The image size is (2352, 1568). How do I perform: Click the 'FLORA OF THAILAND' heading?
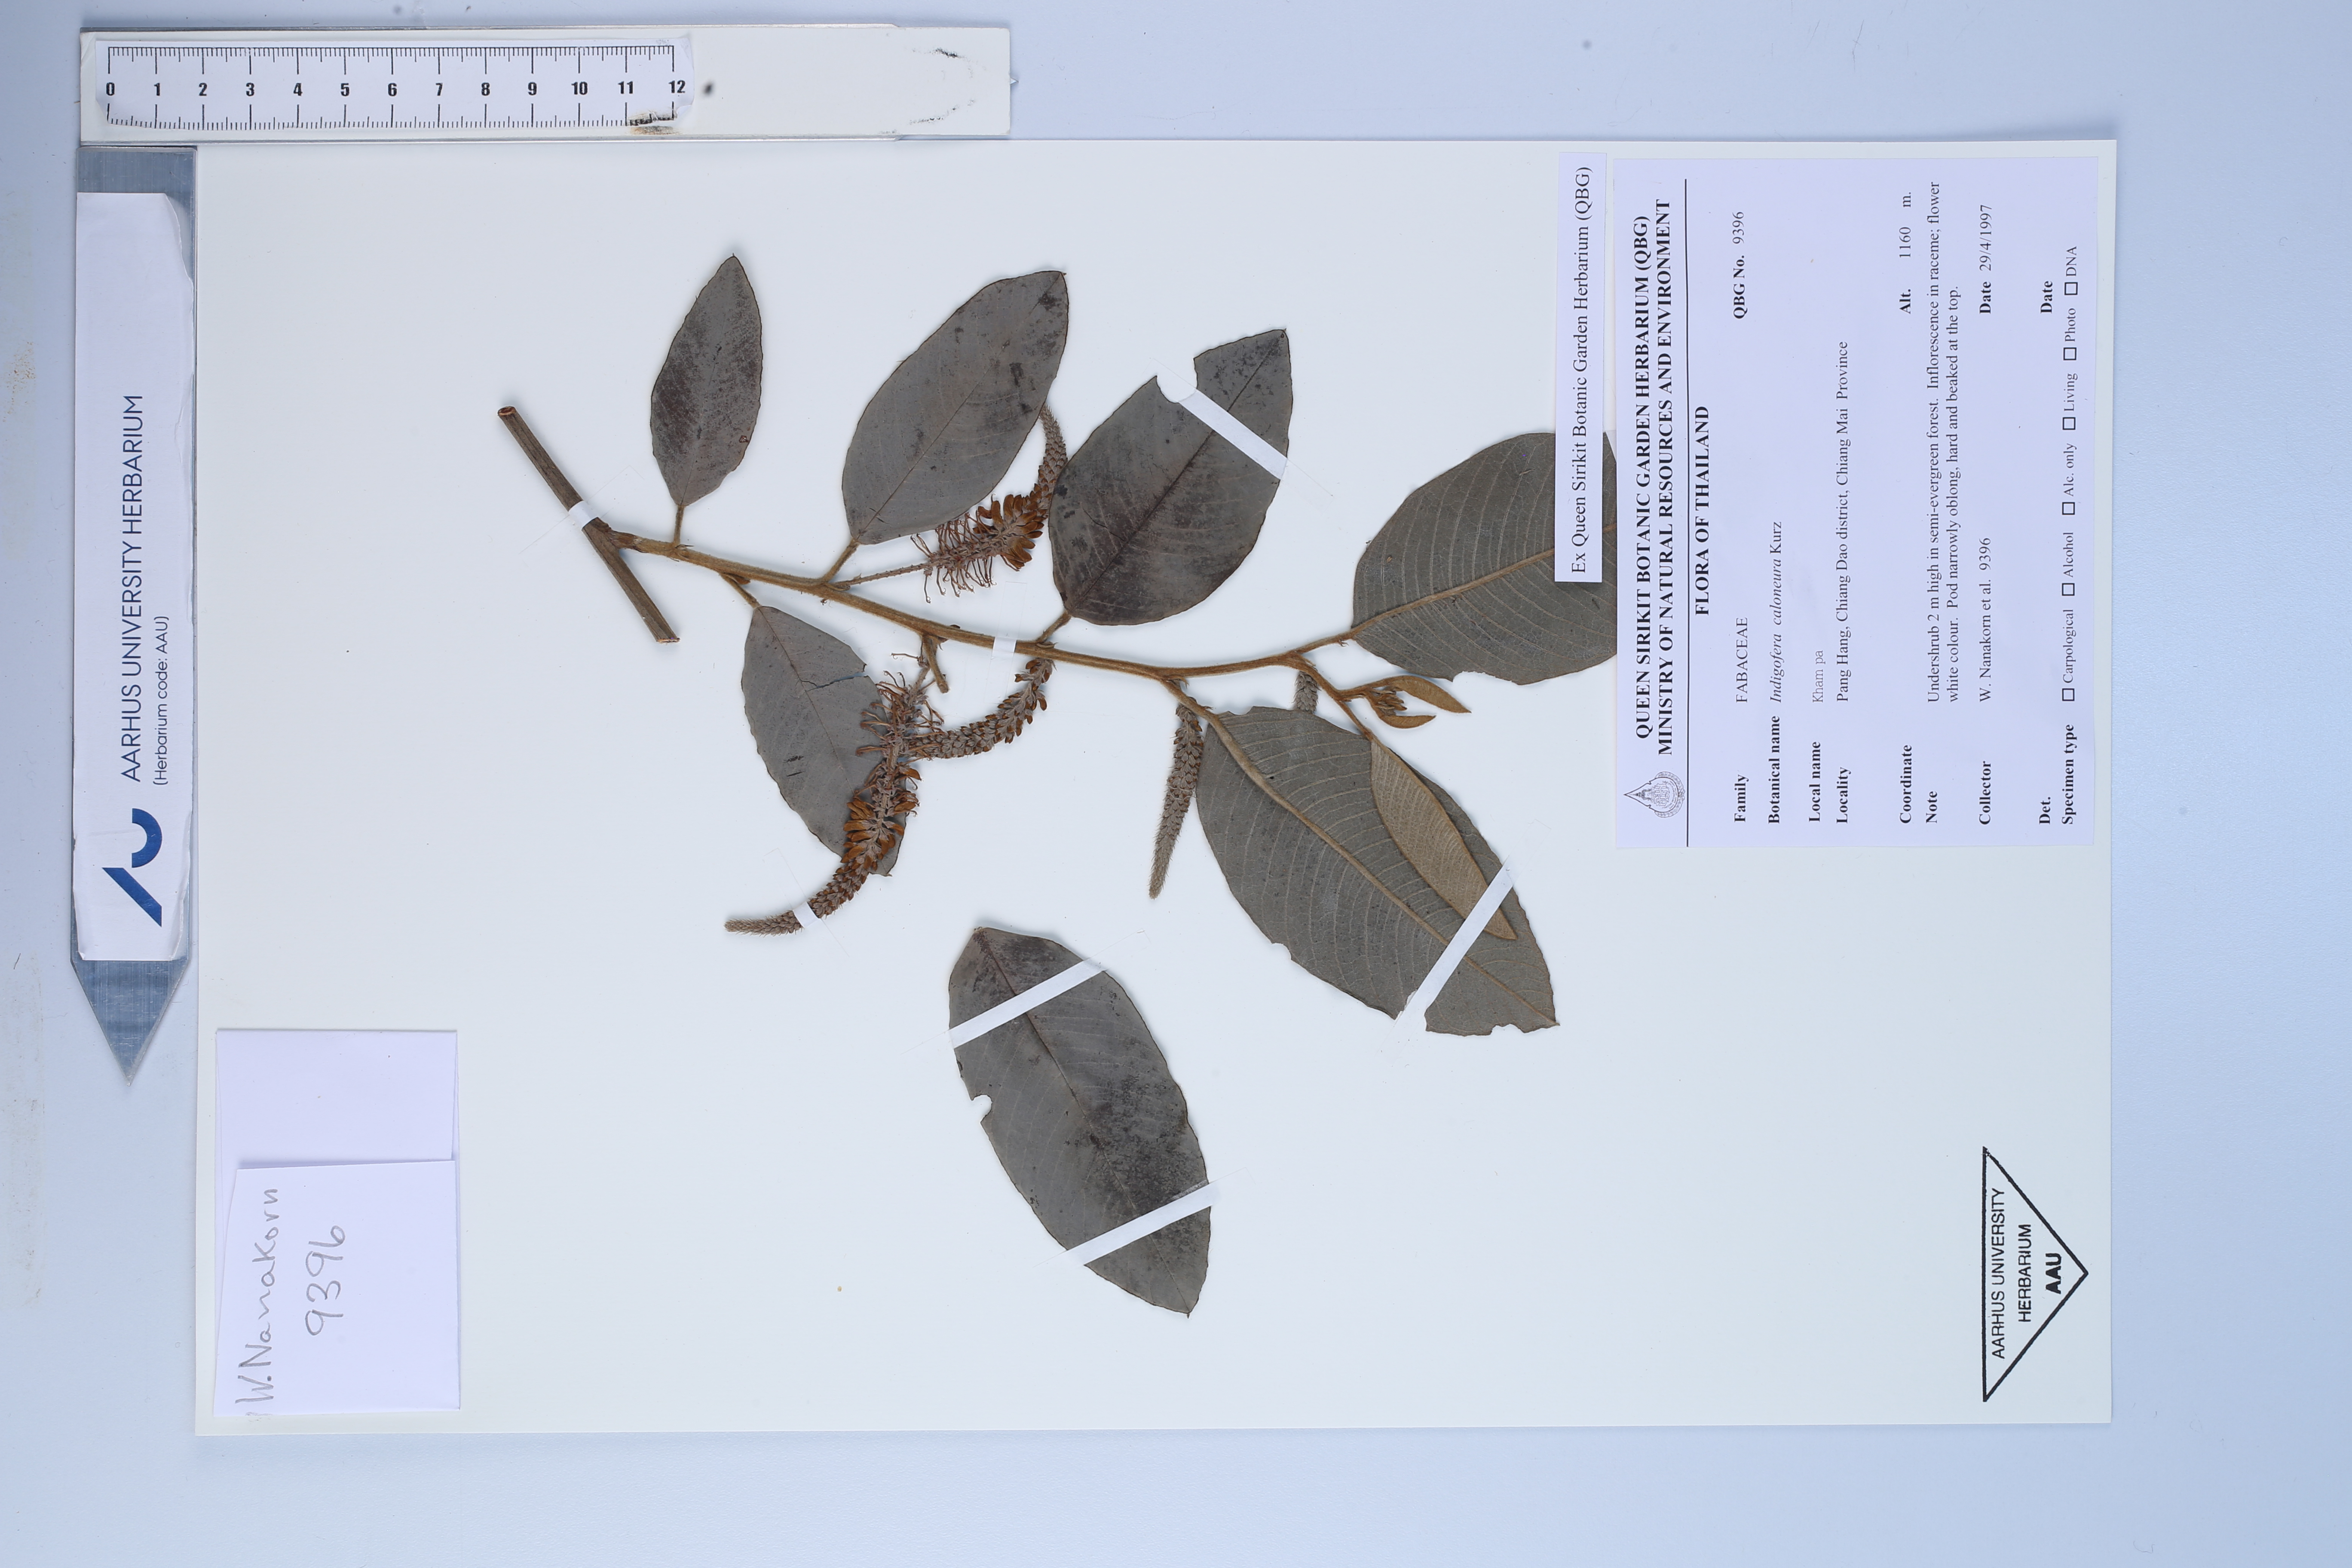coord(1702,510)
